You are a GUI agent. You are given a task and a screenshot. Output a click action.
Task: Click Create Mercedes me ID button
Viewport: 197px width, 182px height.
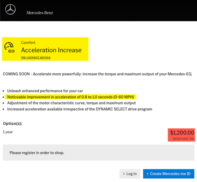tap(169, 174)
